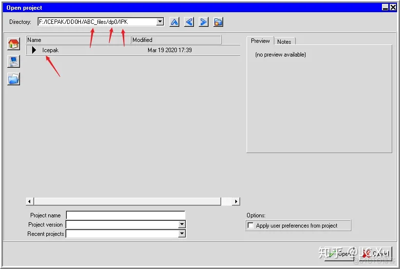Open the Project version dropdown
The image size is (400, 269).
[x=182, y=225]
